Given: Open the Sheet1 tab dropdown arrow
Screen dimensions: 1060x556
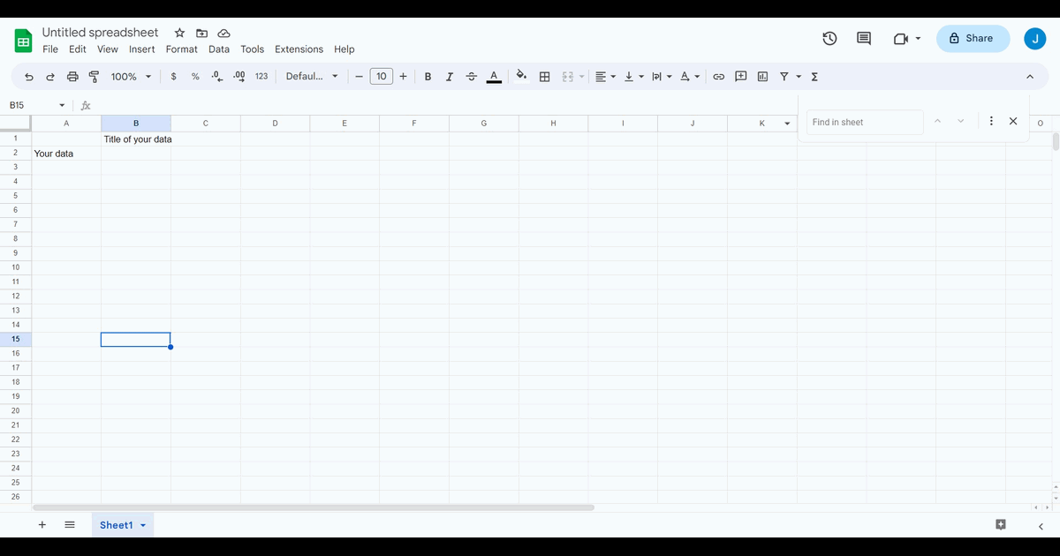Looking at the screenshot, I should click(143, 525).
